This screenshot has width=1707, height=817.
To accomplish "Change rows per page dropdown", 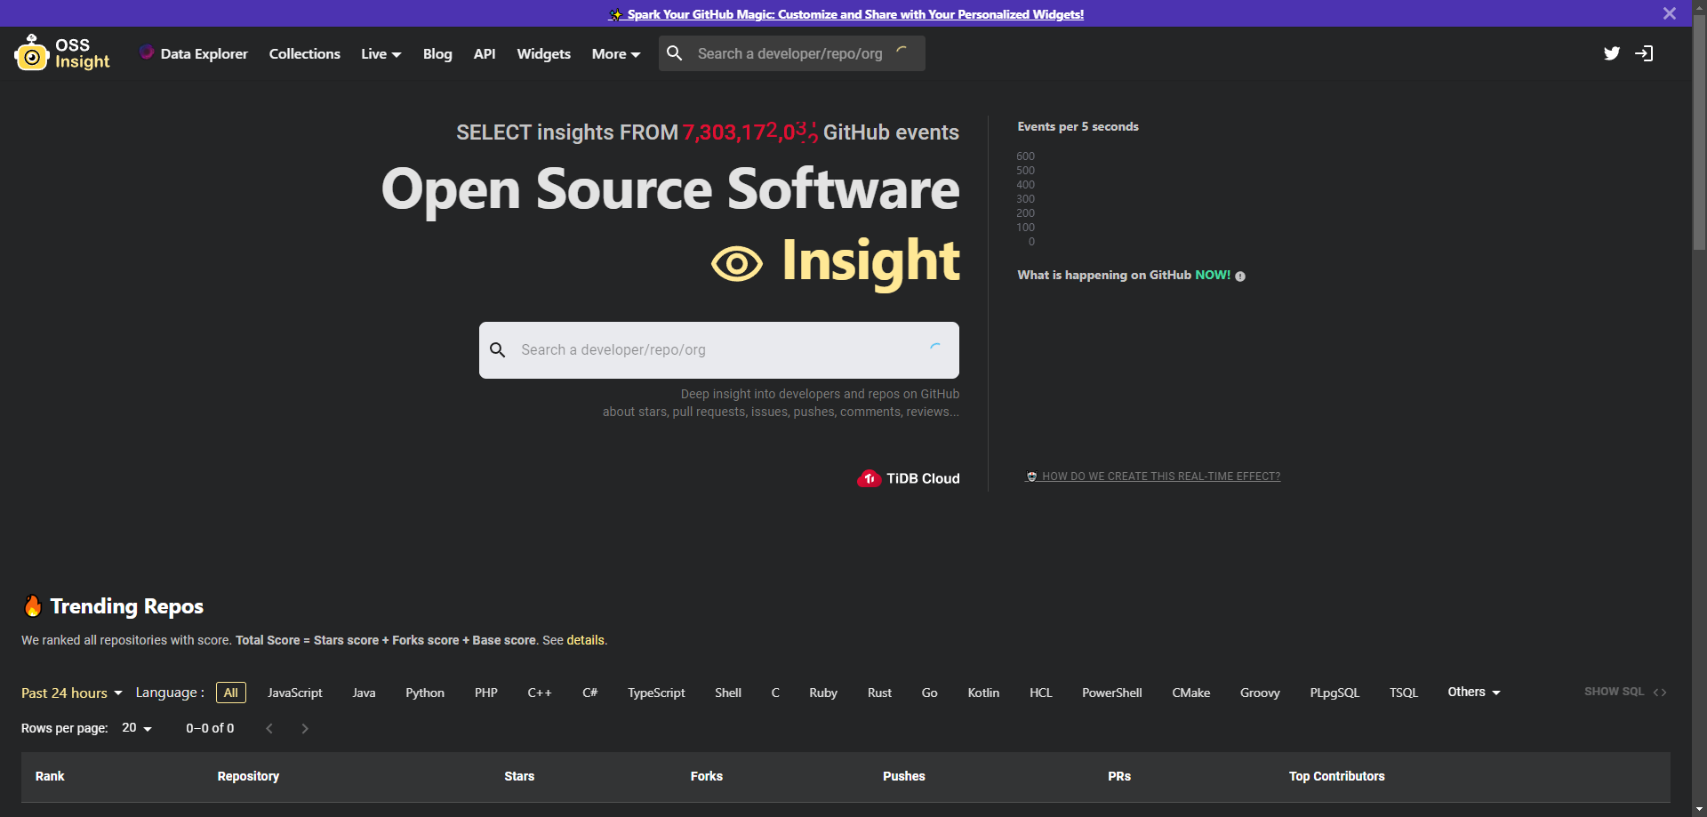I will pyautogui.click(x=137, y=728).
